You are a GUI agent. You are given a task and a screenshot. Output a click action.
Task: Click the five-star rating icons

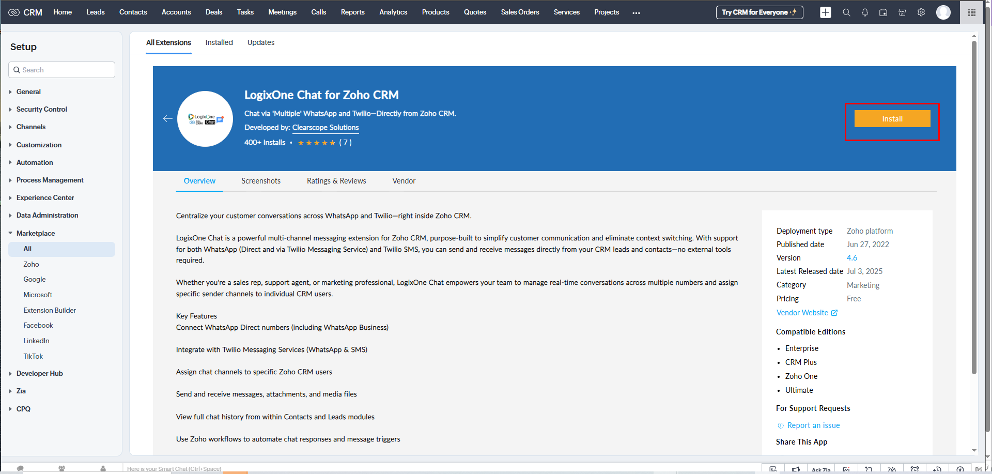[316, 143]
